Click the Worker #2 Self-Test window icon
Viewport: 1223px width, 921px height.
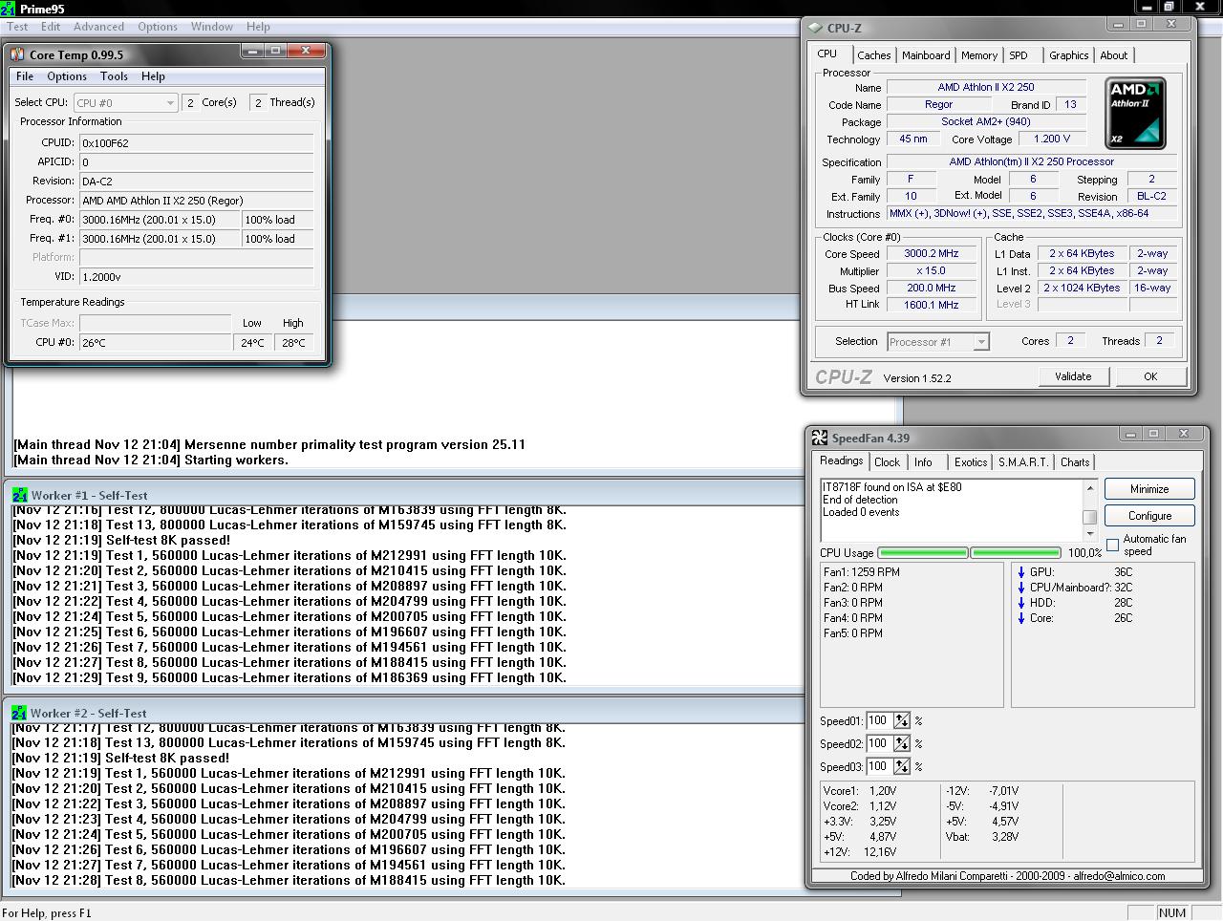(19, 713)
